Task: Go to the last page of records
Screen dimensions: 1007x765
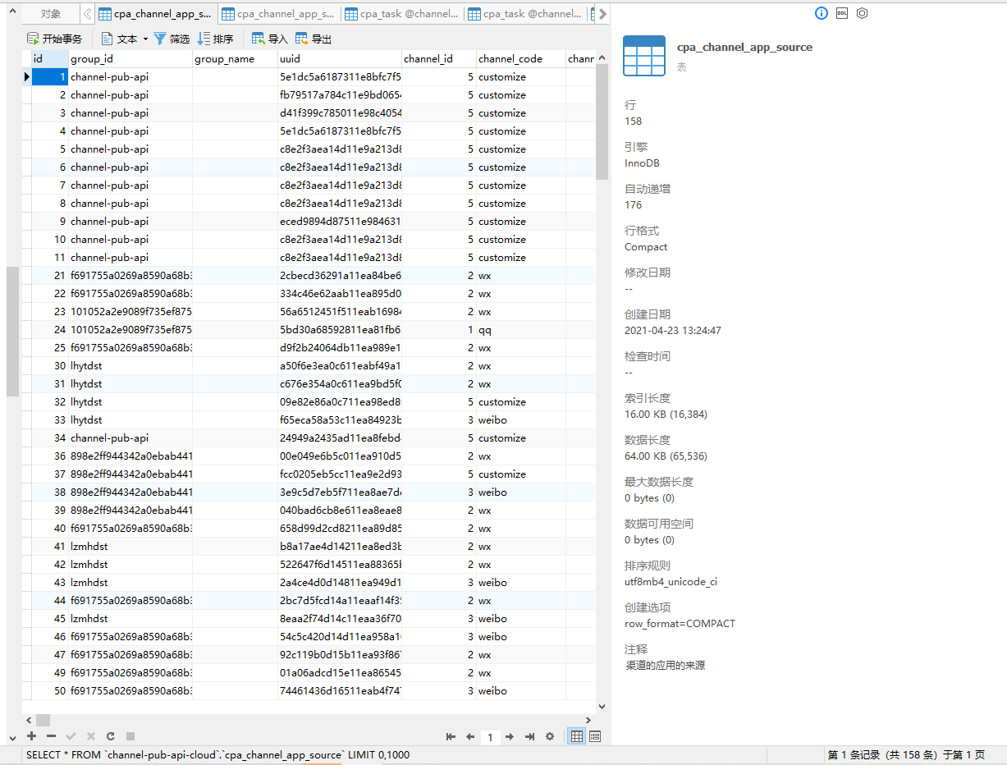Action: 529,736
